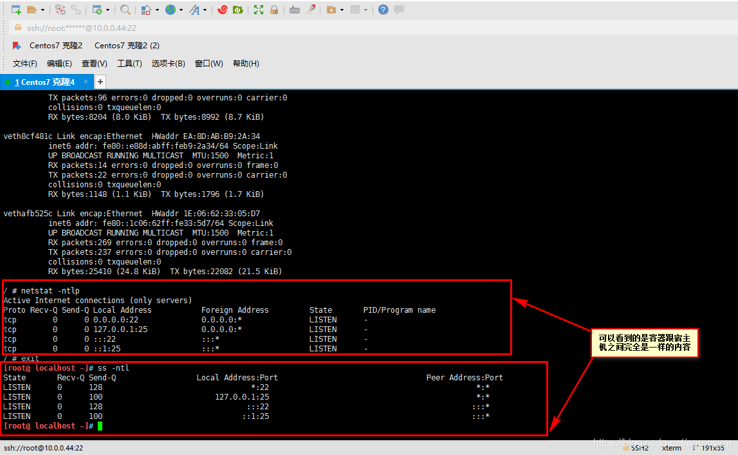Open the 查看(V) menu

pos(94,64)
